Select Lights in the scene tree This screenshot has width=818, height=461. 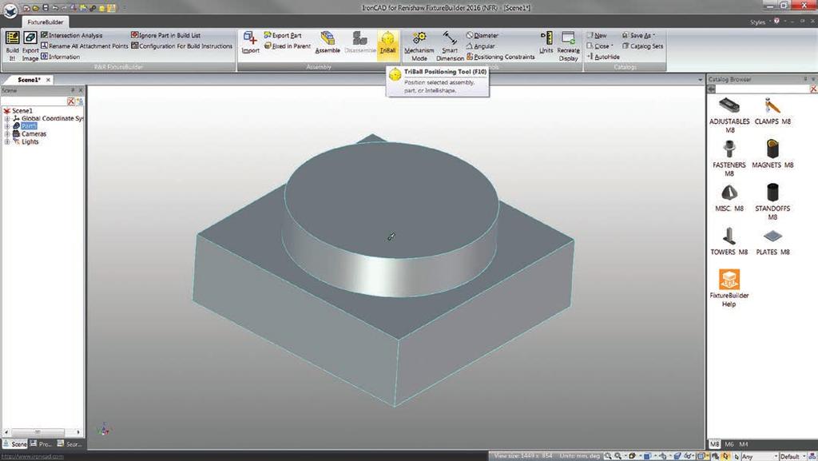(30, 142)
